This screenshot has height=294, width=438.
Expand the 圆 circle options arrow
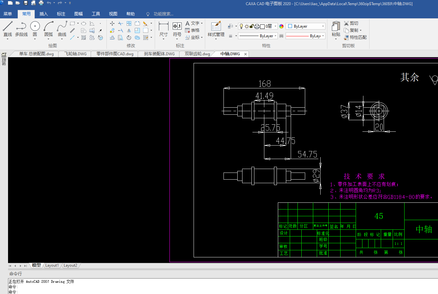point(35,39)
